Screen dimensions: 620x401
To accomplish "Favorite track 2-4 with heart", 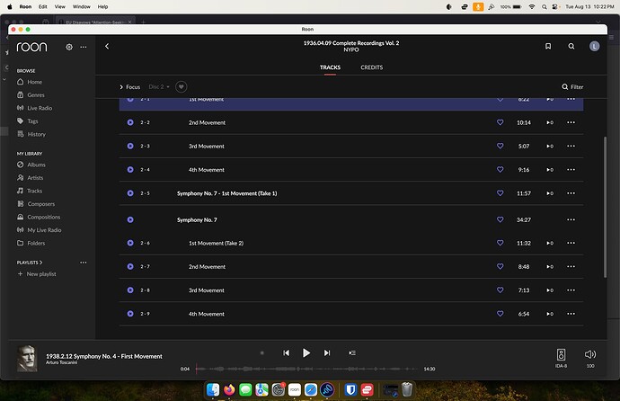I will click(500, 170).
